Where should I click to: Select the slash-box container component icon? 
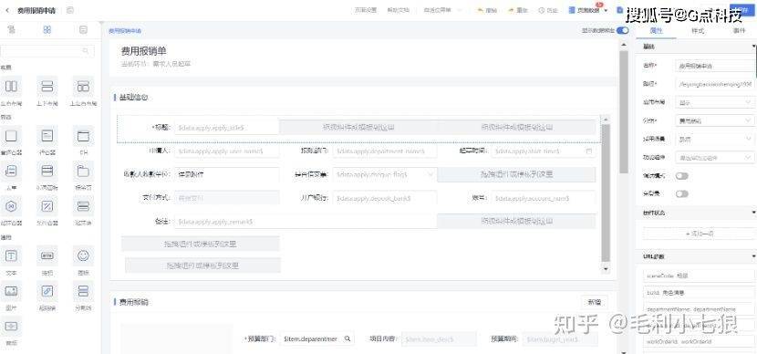coord(47,206)
